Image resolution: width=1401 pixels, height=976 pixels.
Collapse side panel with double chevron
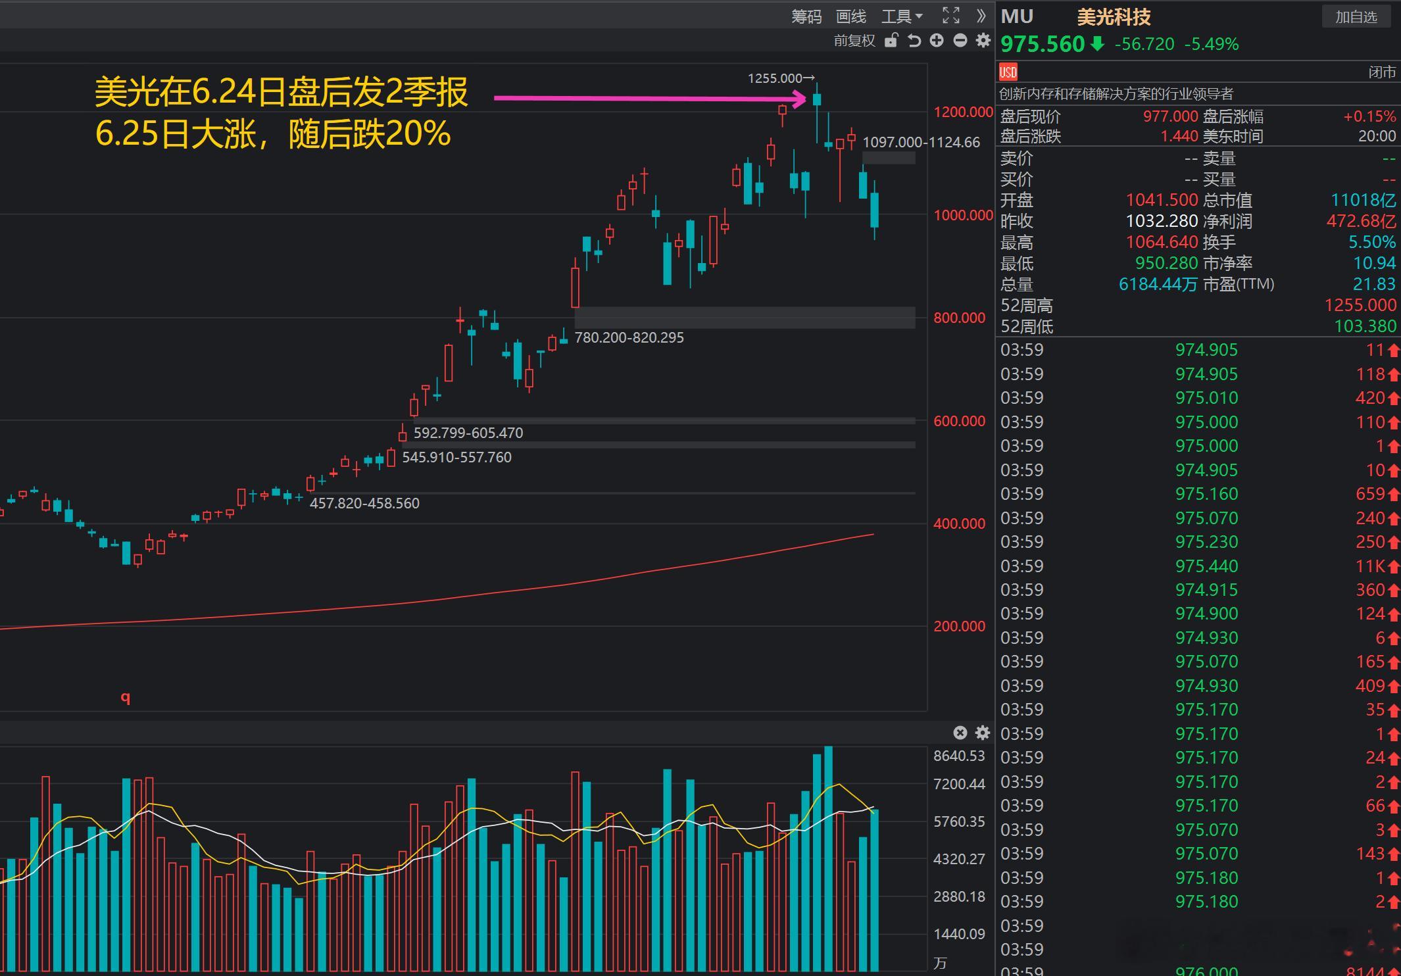pyautogui.click(x=981, y=16)
